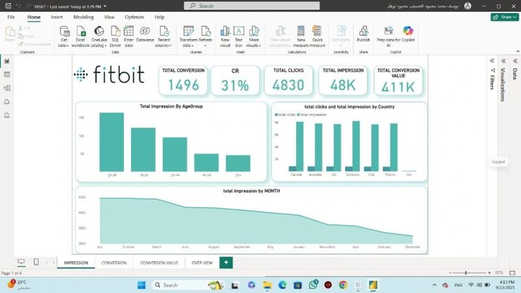Viewport: 521px width, 293px height.
Task: Click the fitbit logo image
Action: coord(109,74)
